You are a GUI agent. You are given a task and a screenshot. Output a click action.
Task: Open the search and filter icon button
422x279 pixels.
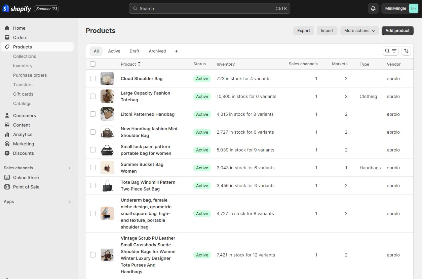(391, 51)
